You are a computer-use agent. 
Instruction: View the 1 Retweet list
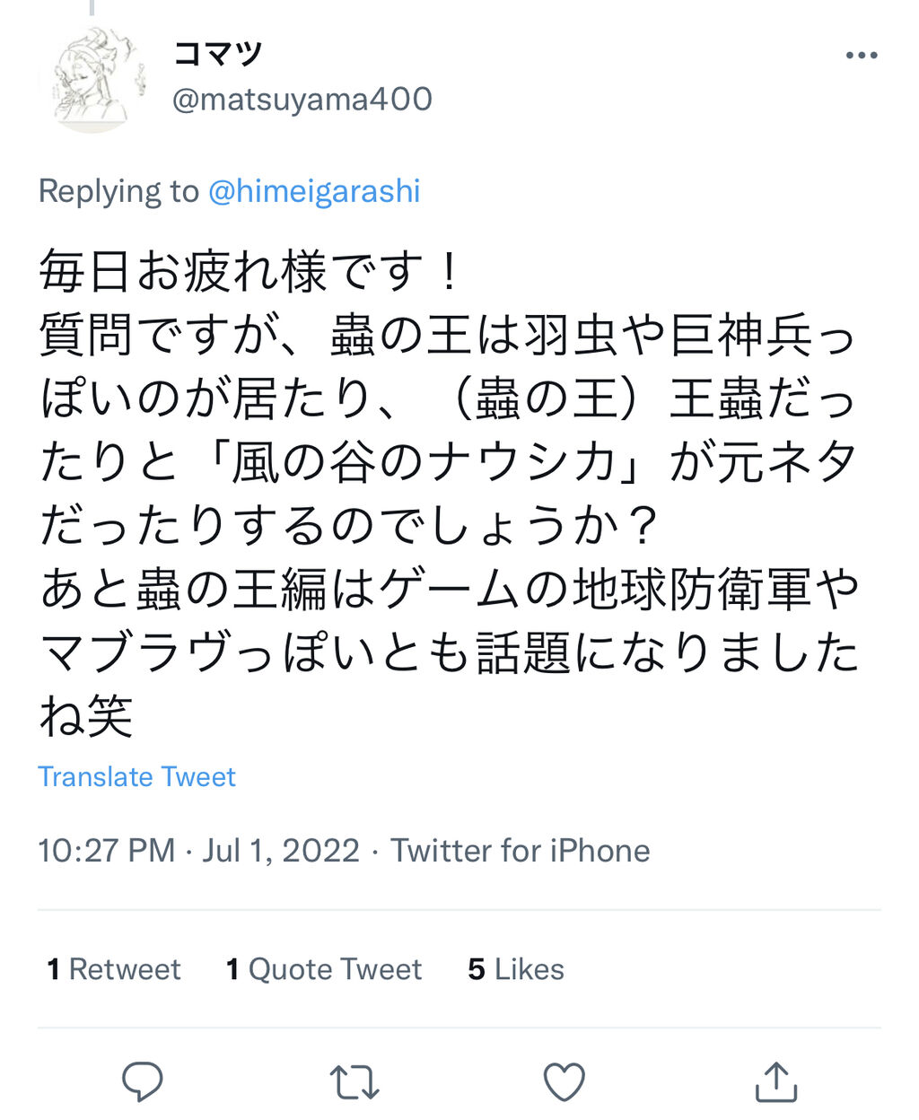114,969
